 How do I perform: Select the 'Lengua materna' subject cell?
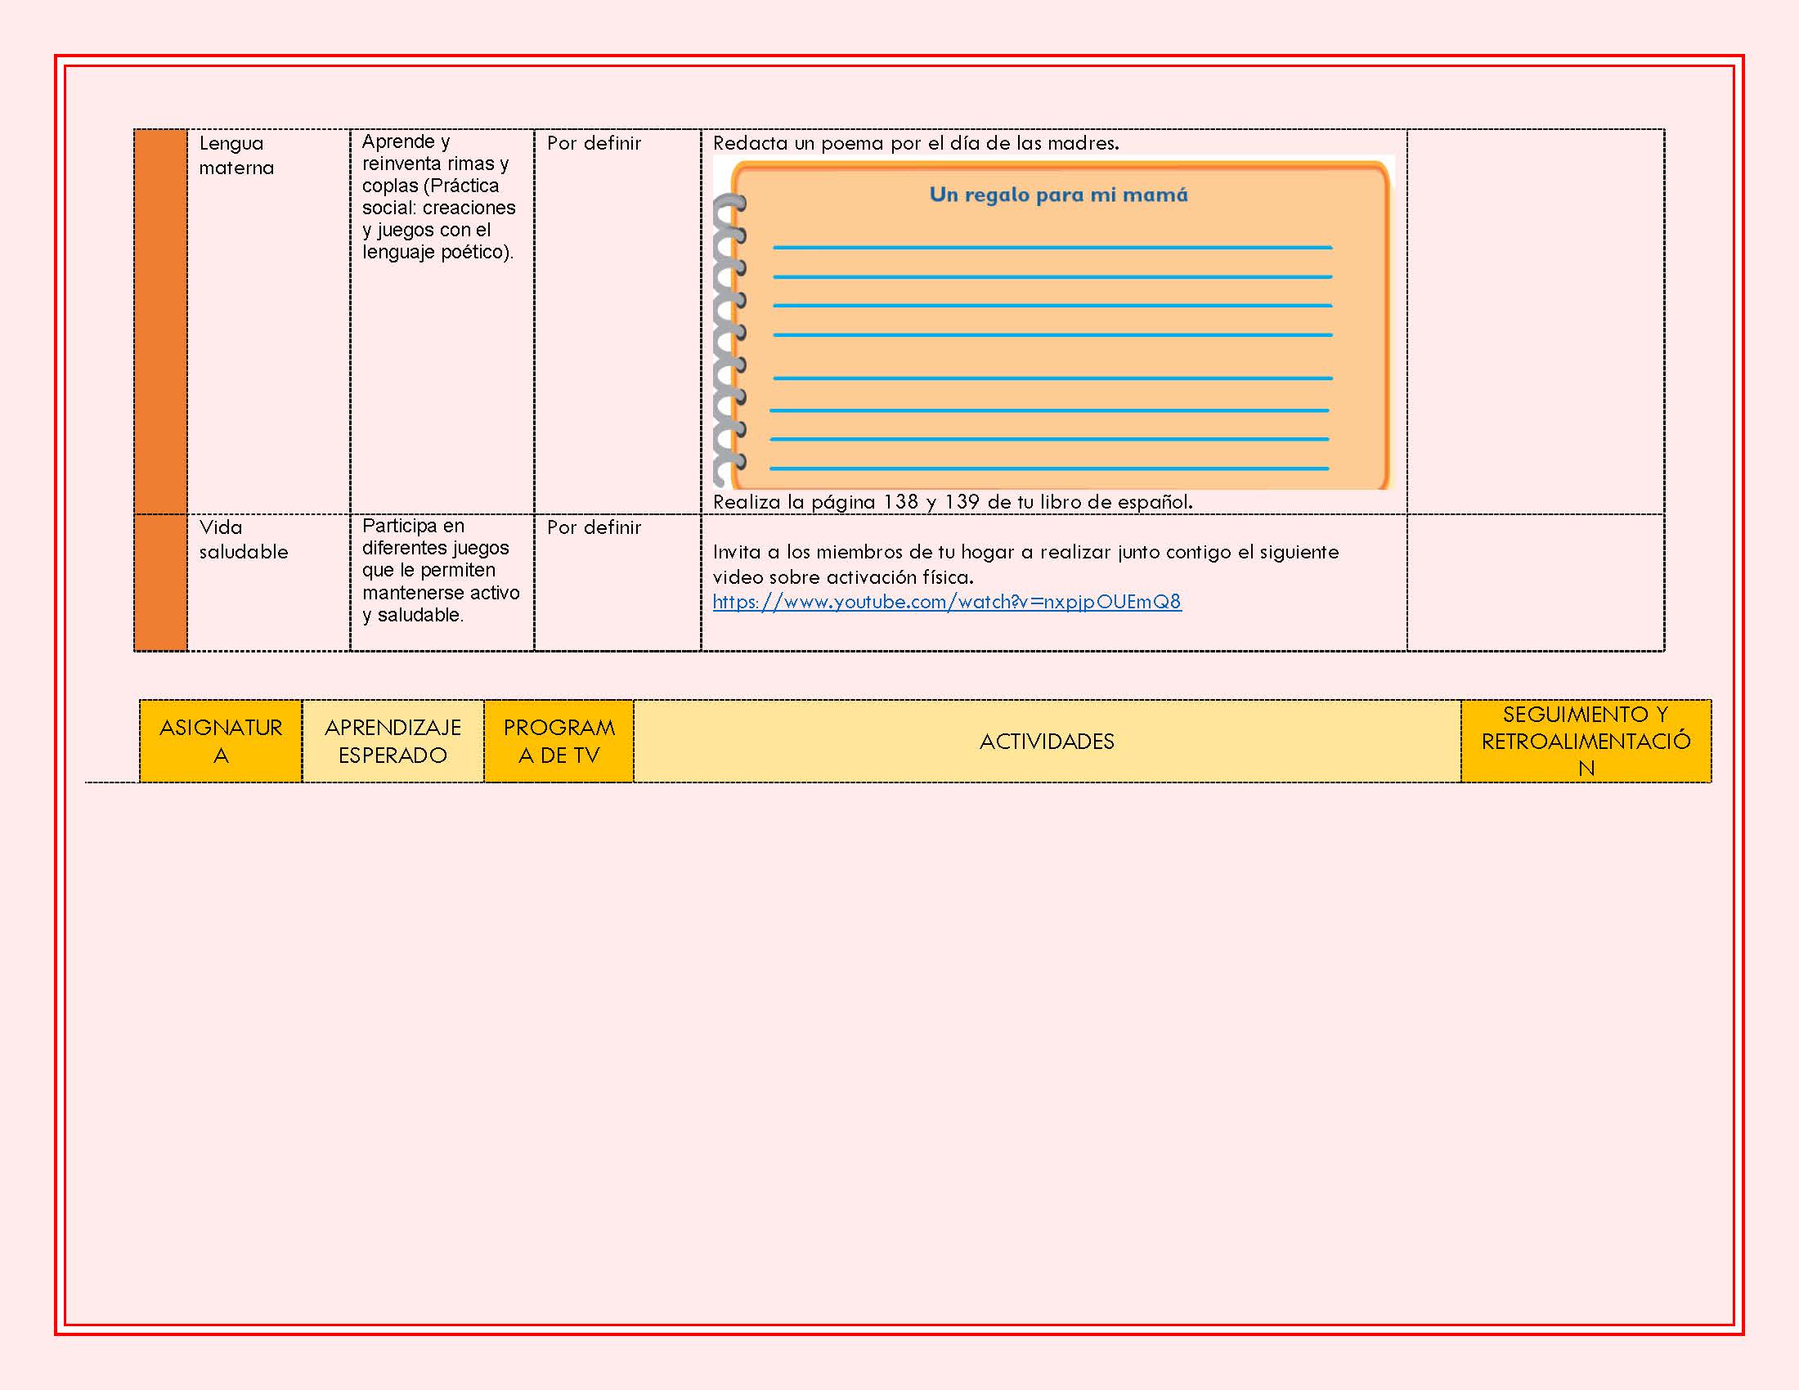tap(268, 321)
